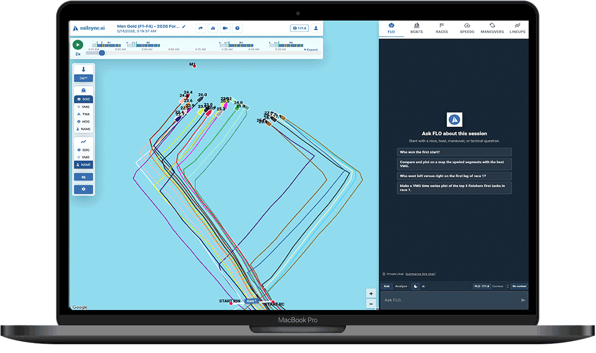This screenshot has width=596, height=353.
Task: Select NAME for track coloring
Action: [84, 165]
